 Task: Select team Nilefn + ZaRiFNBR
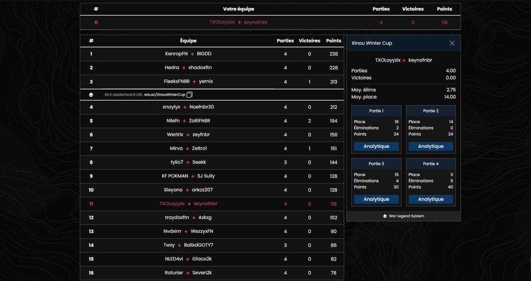(x=212, y=121)
